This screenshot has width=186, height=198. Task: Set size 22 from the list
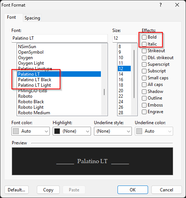point(124,96)
